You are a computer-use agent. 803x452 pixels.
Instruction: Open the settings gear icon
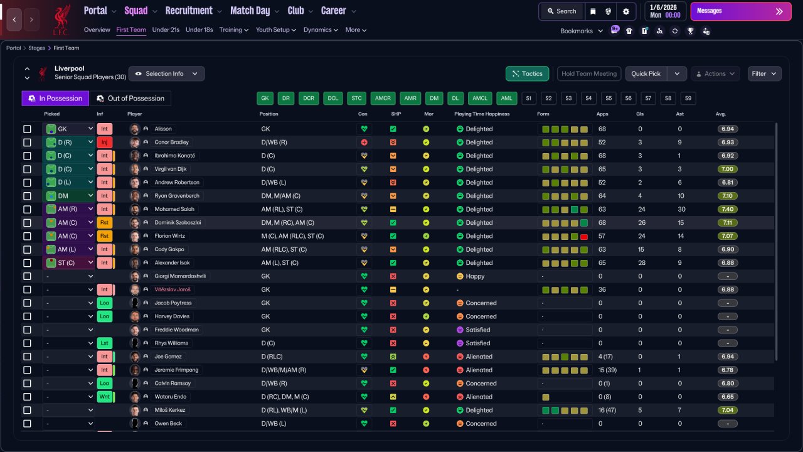click(x=625, y=11)
